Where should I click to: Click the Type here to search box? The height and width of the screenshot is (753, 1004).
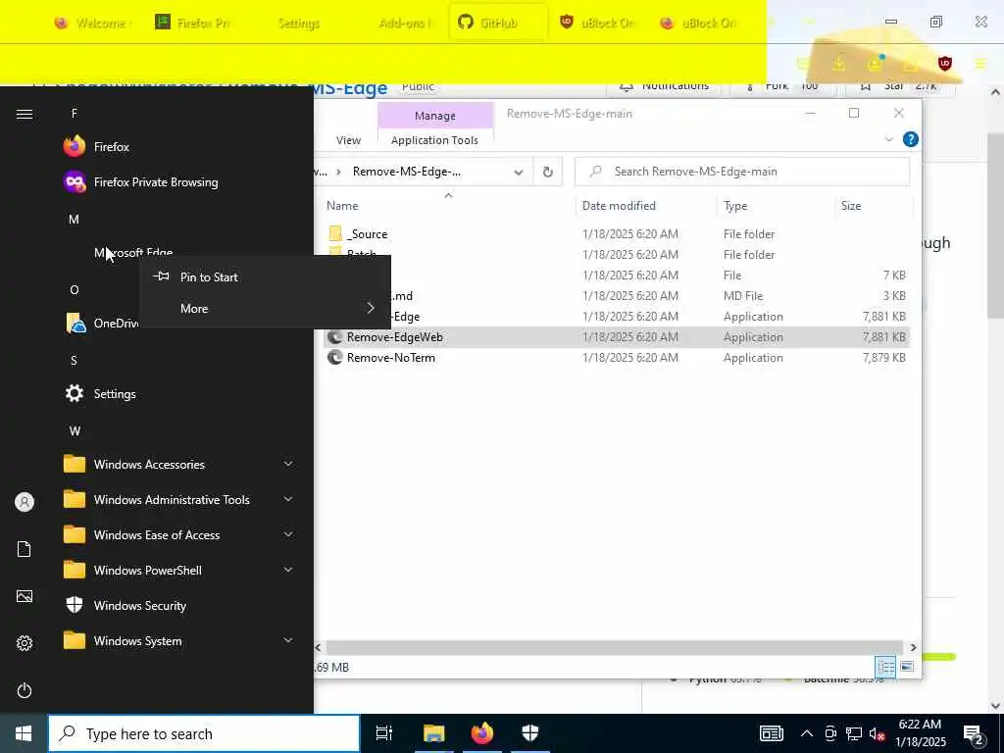coord(204,733)
